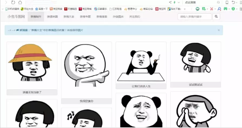Open the round head pointing meme
Image resolution: width=242 pixels, height=128 pixels.
[x=87, y=70]
